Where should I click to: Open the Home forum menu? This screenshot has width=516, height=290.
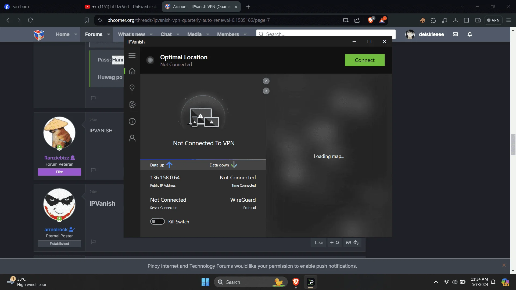(x=63, y=34)
